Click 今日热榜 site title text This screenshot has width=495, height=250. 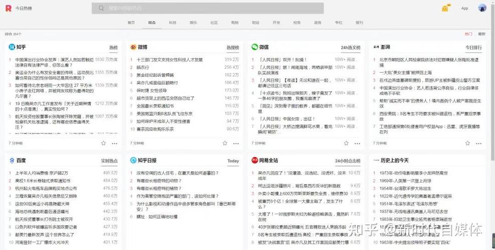click(x=24, y=8)
